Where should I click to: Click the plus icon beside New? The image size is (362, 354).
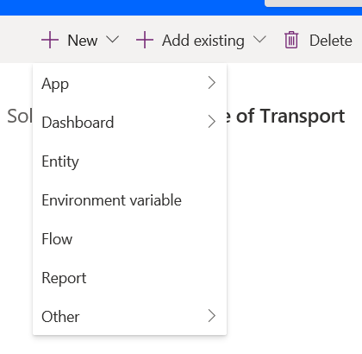[50, 40]
